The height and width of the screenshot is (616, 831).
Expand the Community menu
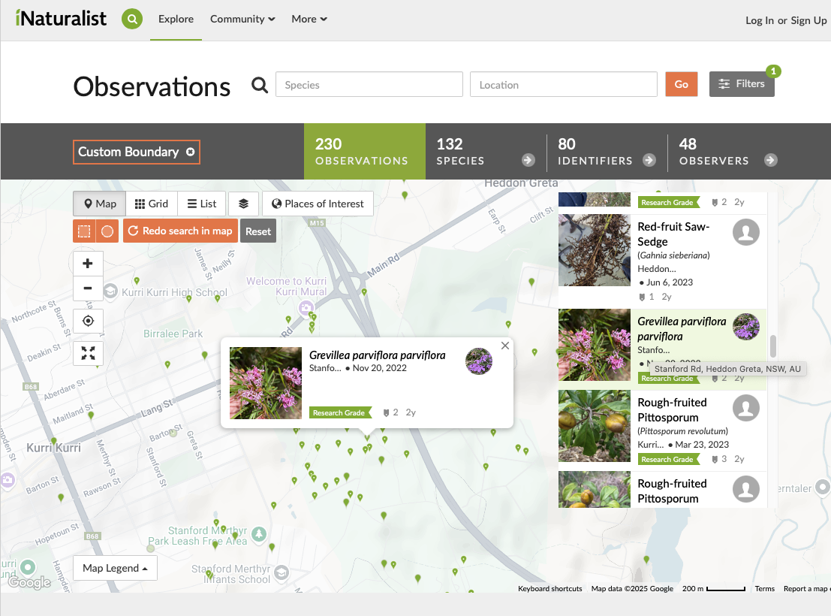point(242,20)
